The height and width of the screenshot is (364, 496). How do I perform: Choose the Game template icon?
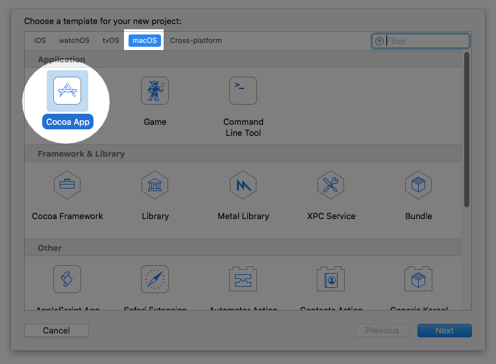point(155,91)
